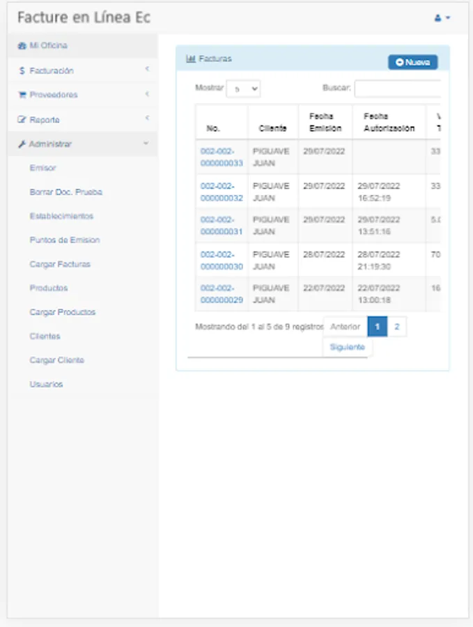The height and width of the screenshot is (627, 473).
Task: Select Cargar Facturas
Action: pos(60,264)
